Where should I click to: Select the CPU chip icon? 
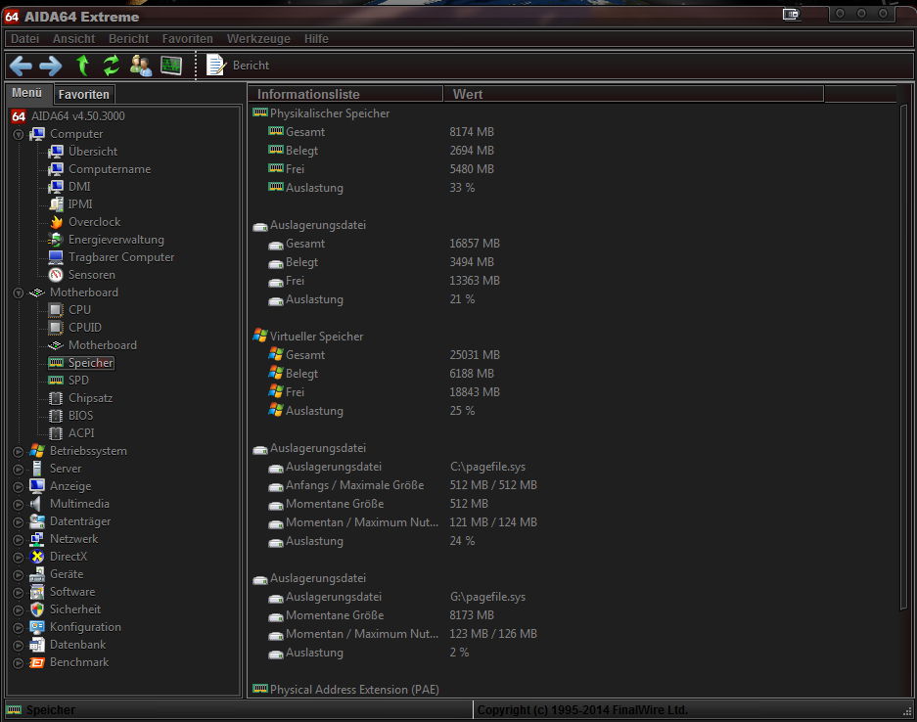pyautogui.click(x=56, y=310)
